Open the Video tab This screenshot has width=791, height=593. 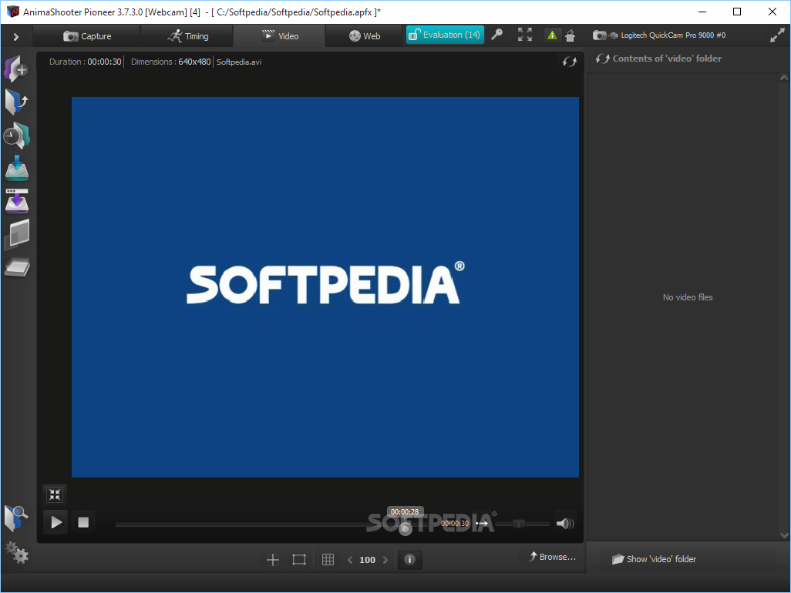pyautogui.click(x=280, y=36)
